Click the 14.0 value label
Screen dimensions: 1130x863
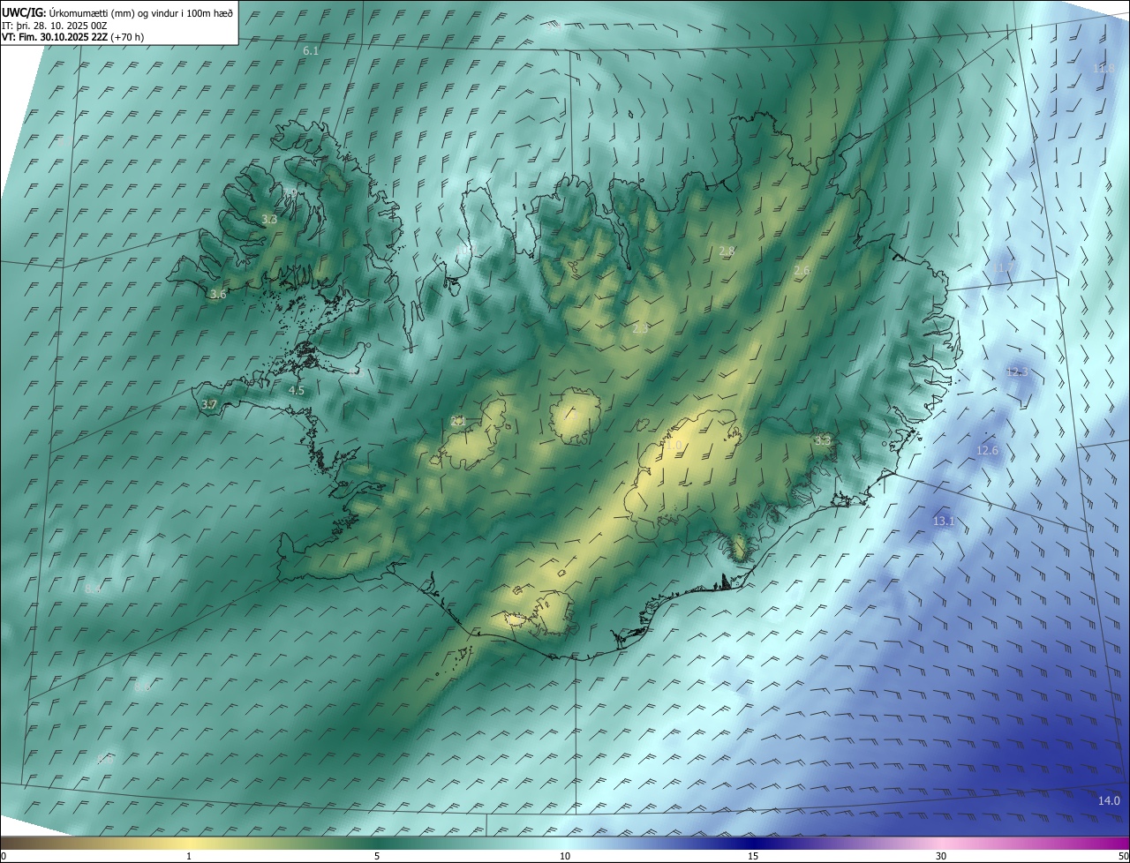click(1109, 801)
